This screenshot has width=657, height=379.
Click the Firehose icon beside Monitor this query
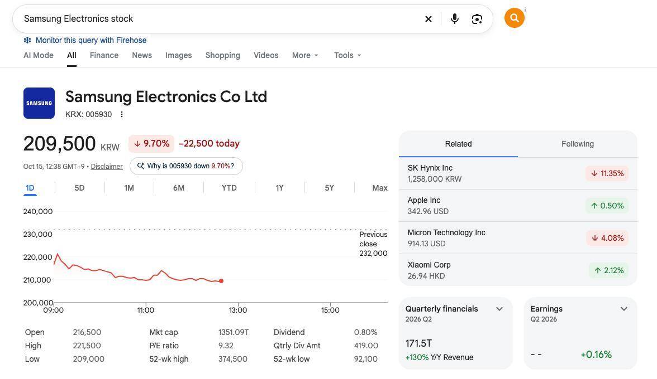[27, 40]
